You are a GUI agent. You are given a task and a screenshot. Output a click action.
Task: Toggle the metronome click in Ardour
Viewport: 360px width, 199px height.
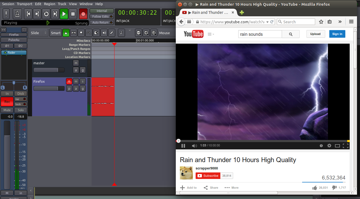coord(17,14)
